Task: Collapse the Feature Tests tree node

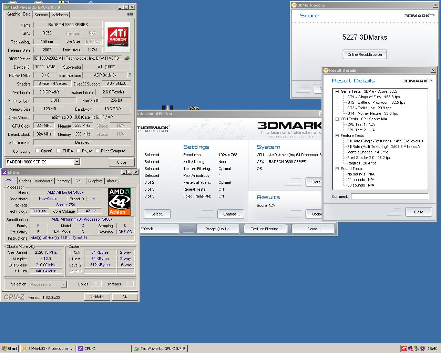Action: [x=337, y=136]
